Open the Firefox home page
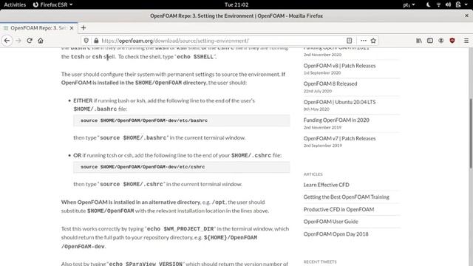This screenshot has height=266, width=473. tap(41, 41)
